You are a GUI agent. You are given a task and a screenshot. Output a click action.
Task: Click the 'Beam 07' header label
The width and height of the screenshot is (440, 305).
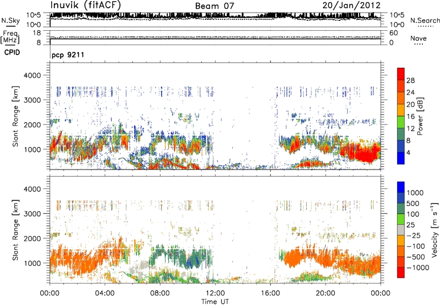[x=215, y=6]
